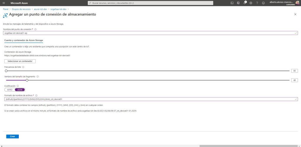Open the user account menu avatar
The width and height of the screenshot is (301, 147).
pos(297,3)
